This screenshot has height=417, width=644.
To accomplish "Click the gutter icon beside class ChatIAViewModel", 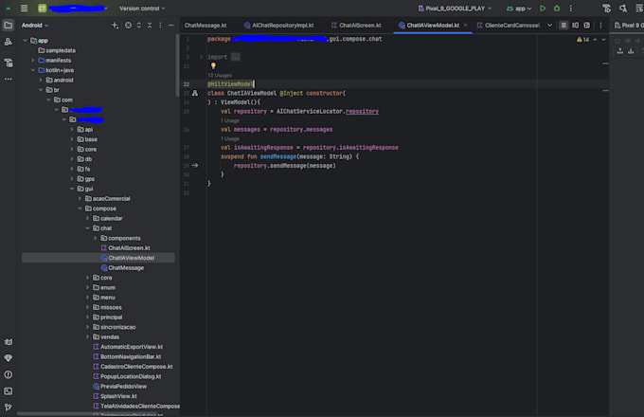I will [195, 93].
